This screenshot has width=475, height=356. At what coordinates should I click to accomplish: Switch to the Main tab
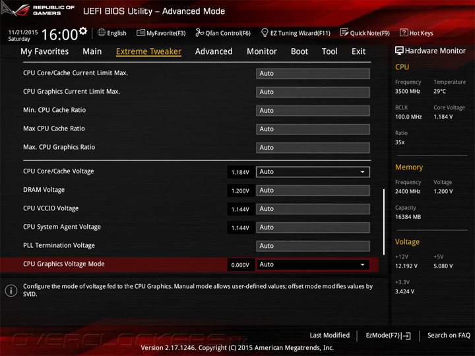[92, 51]
